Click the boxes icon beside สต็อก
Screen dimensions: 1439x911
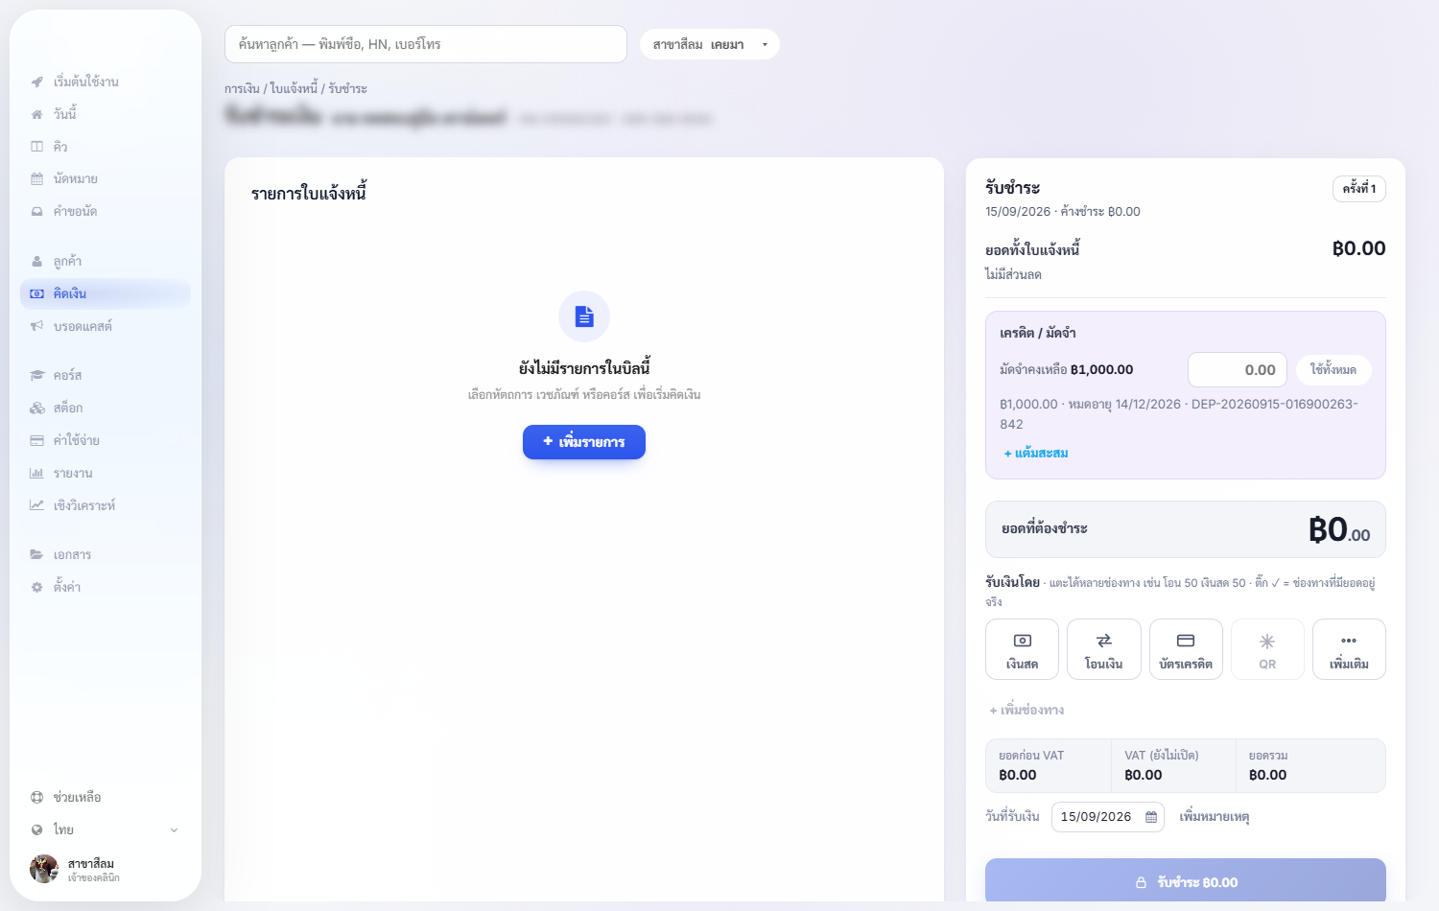pos(36,409)
